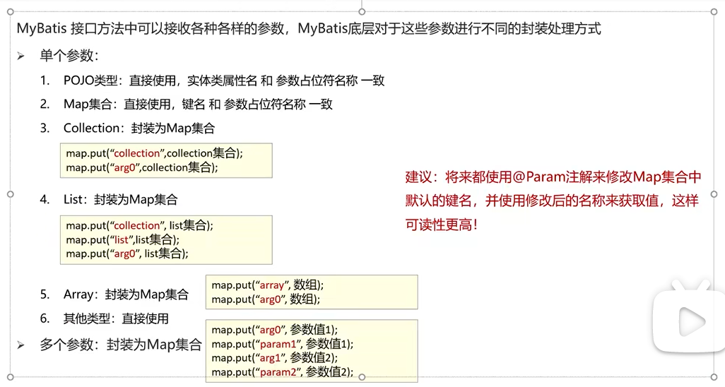Viewport: 725px width, 387px height.
Task: Click the red text '可读性更高！'
Action: coord(442,225)
